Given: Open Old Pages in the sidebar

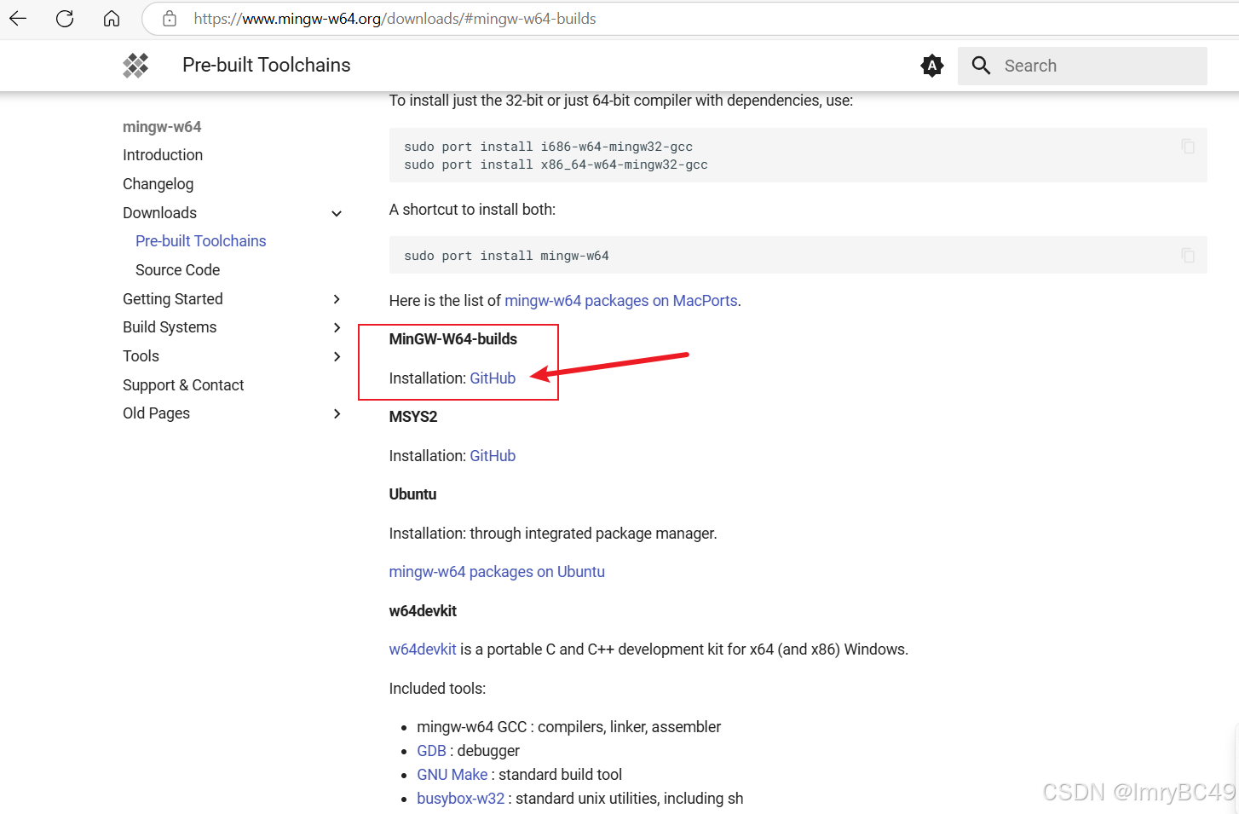Looking at the screenshot, I should (156, 413).
